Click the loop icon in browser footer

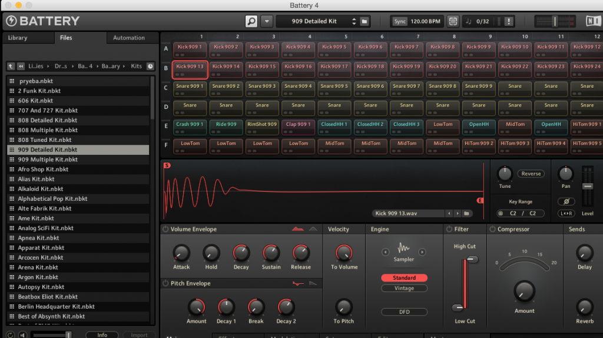[x=11, y=335]
